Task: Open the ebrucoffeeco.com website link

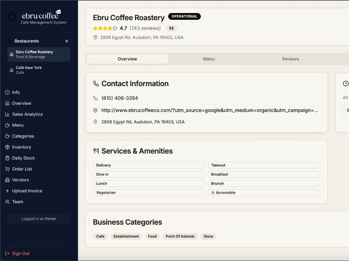Action: 209,110
